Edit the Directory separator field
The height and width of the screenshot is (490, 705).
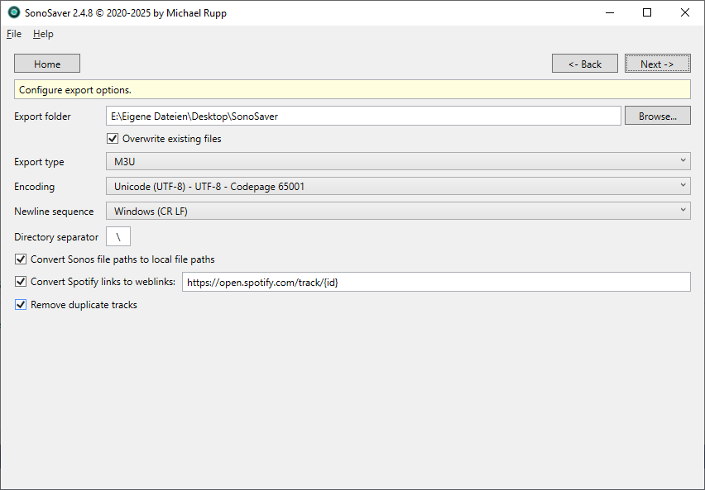tap(117, 236)
